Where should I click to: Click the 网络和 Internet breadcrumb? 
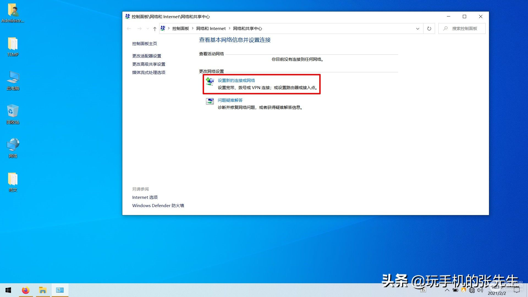(211, 29)
